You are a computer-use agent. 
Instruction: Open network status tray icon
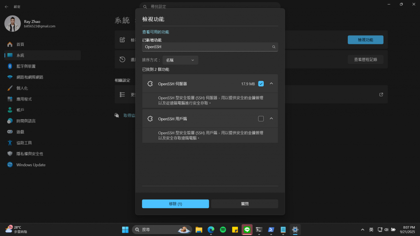point(380,229)
